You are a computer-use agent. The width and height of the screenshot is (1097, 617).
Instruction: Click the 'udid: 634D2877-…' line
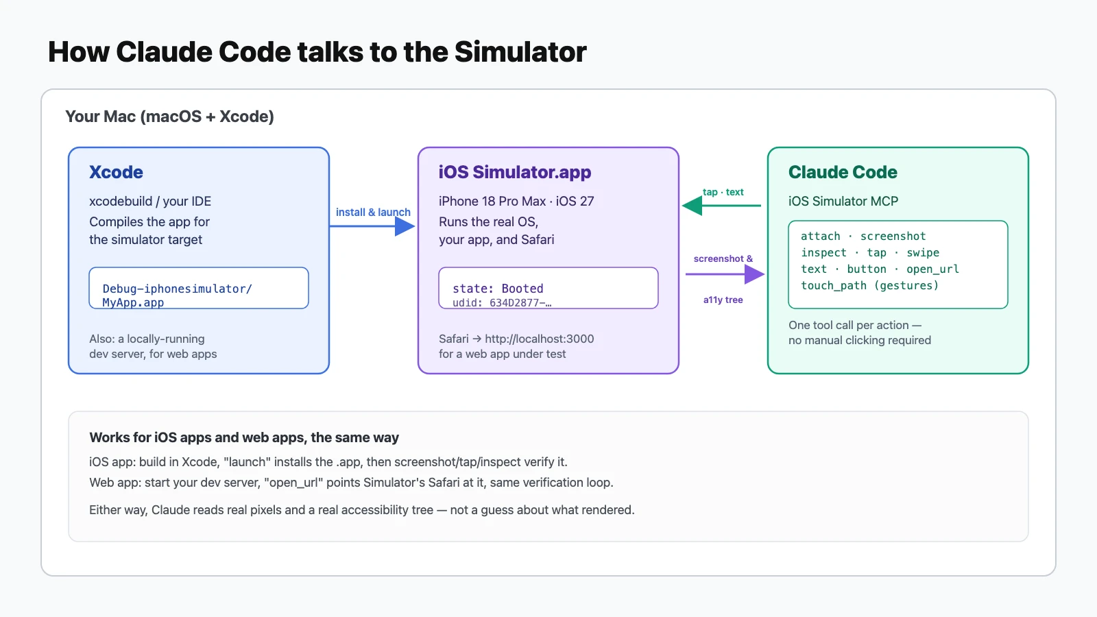coord(502,303)
